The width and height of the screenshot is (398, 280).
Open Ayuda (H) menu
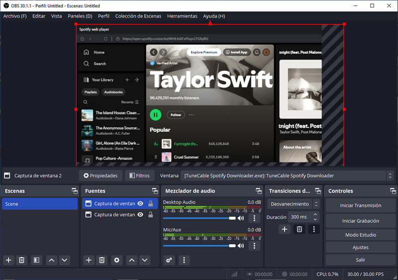[x=214, y=16]
